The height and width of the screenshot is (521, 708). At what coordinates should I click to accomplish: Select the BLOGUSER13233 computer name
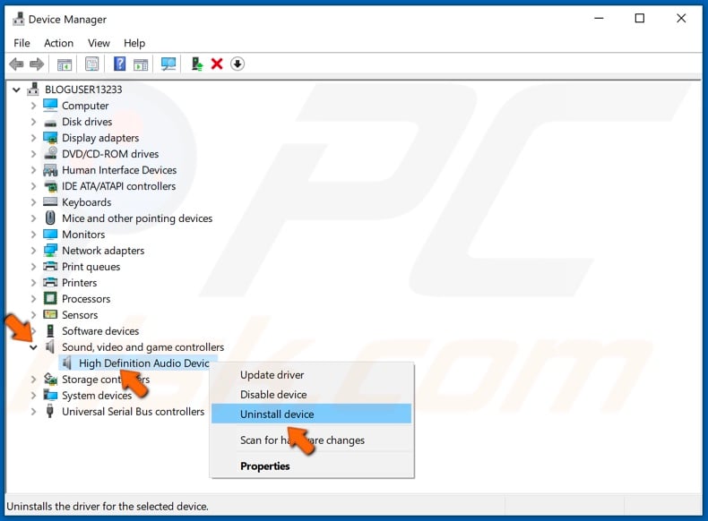(83, 90)
